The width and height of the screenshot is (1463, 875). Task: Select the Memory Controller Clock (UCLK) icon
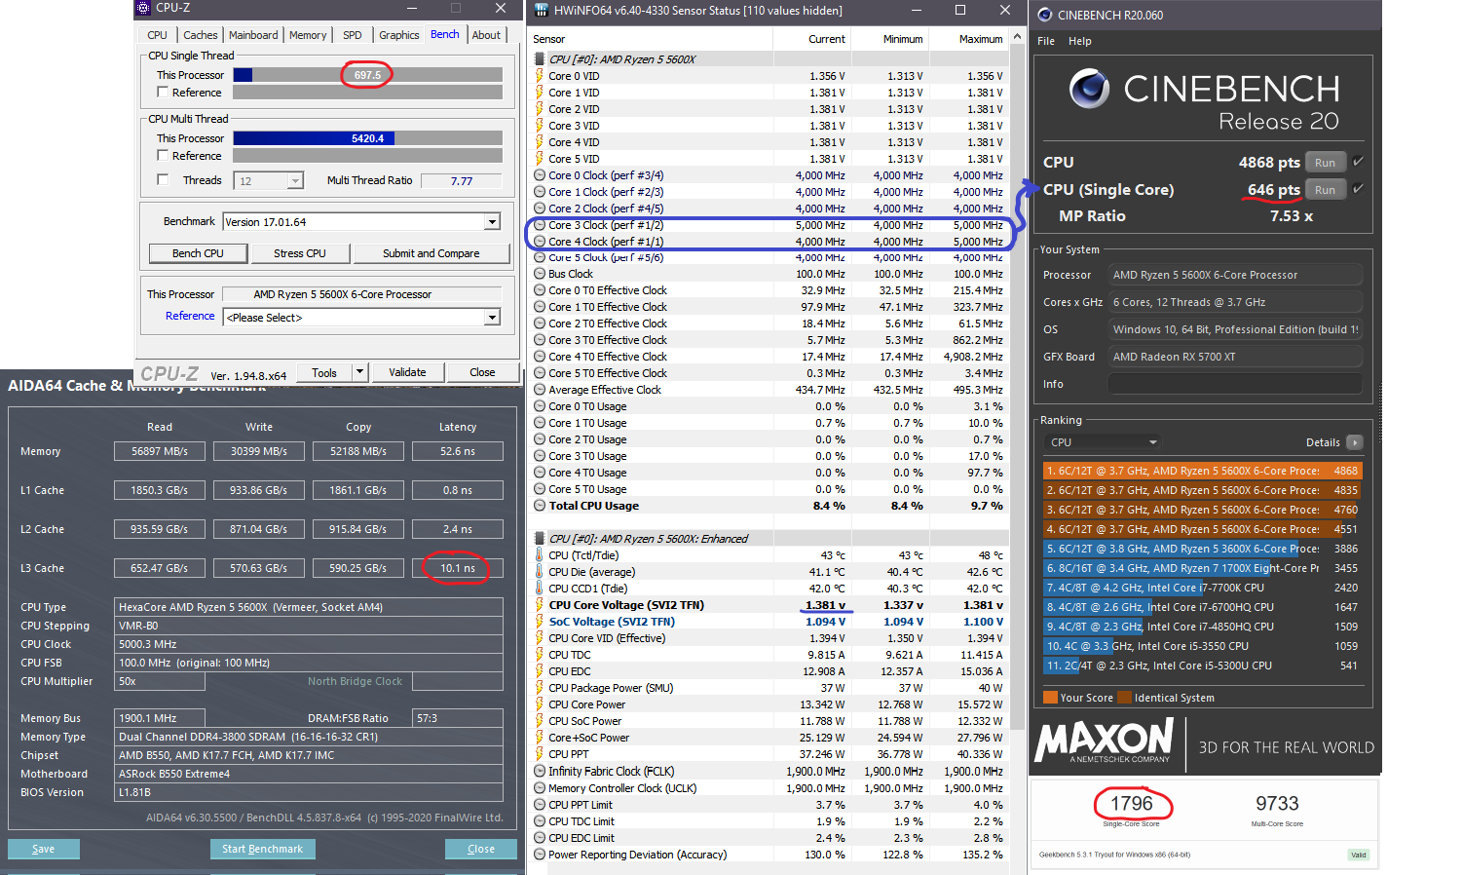click(x=540, y=788)
